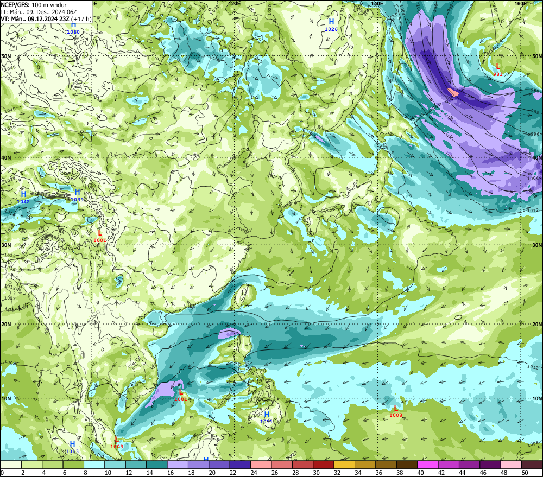
Task: Pick the teal swatch labeled 12
Action: pyautogui.click(x=136, y=465)
